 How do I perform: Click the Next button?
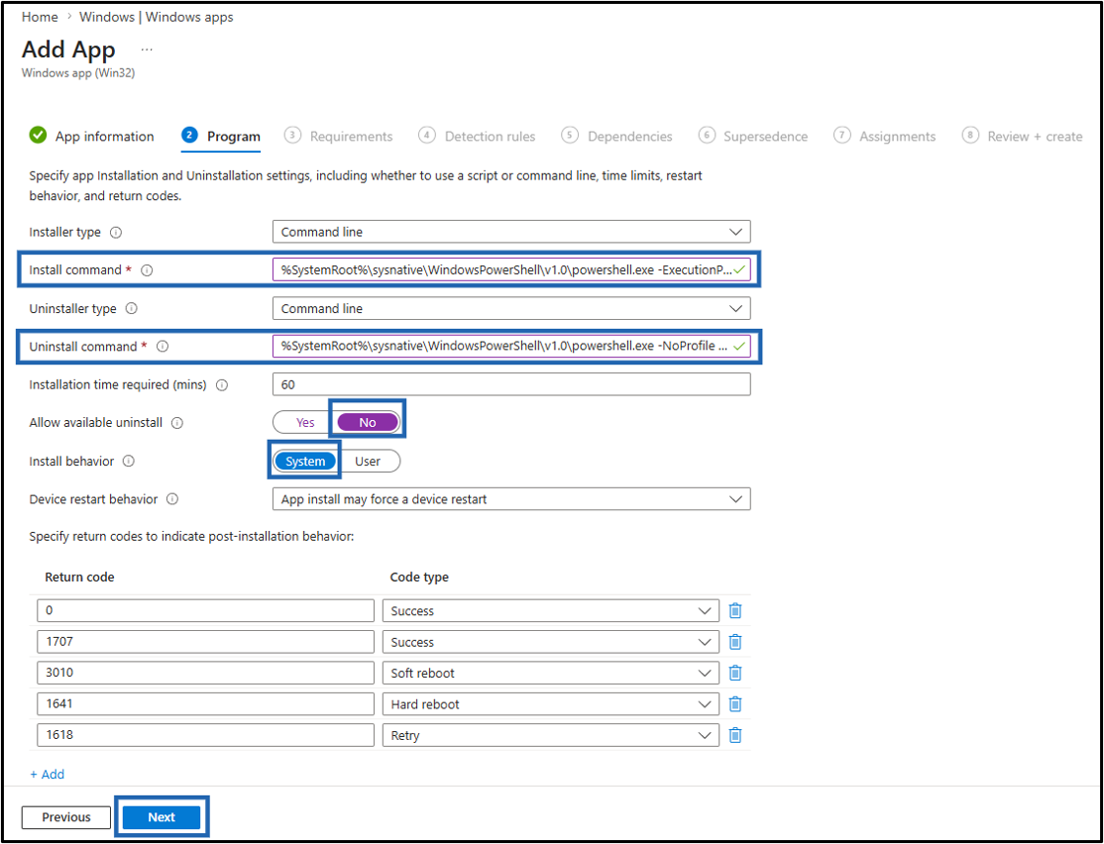162,817
